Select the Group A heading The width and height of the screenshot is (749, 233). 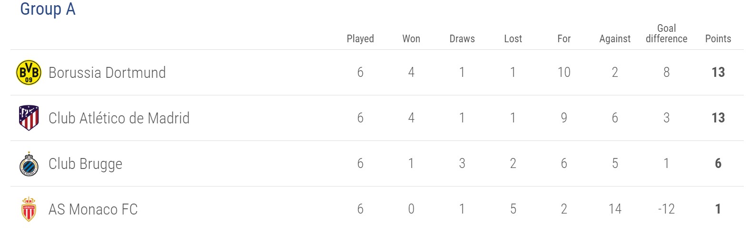click(x=48, y=9)
